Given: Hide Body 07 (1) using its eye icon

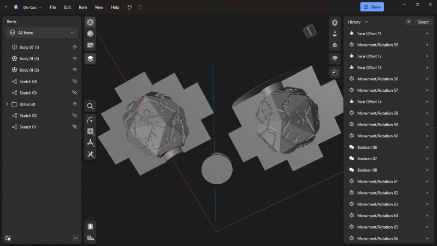Looking at the screenshot, I should coord(75,48).
